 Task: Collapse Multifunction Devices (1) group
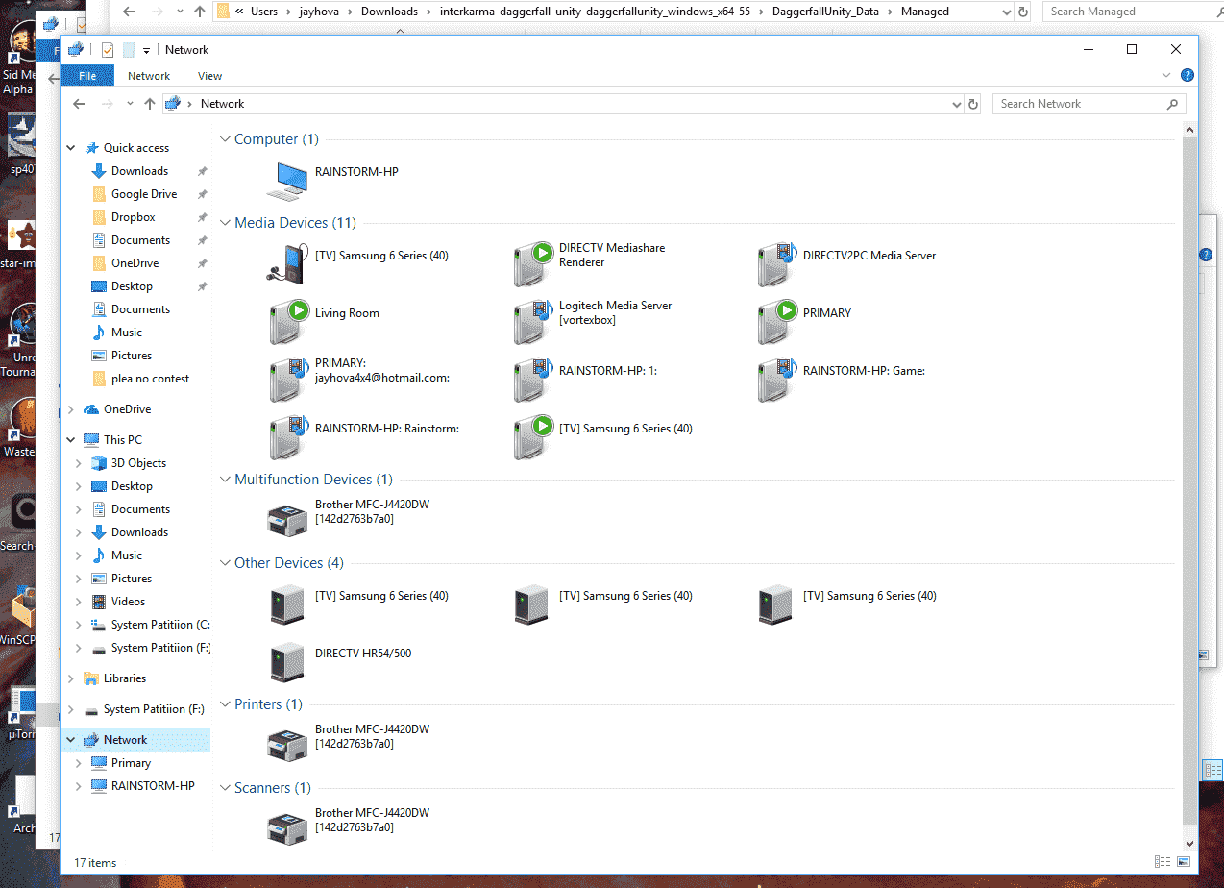tap(225, 480)
